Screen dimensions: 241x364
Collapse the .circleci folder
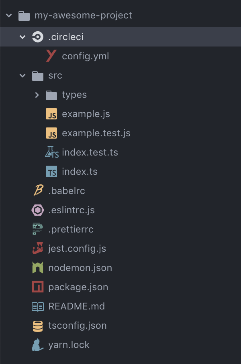[x=22, y=37]
